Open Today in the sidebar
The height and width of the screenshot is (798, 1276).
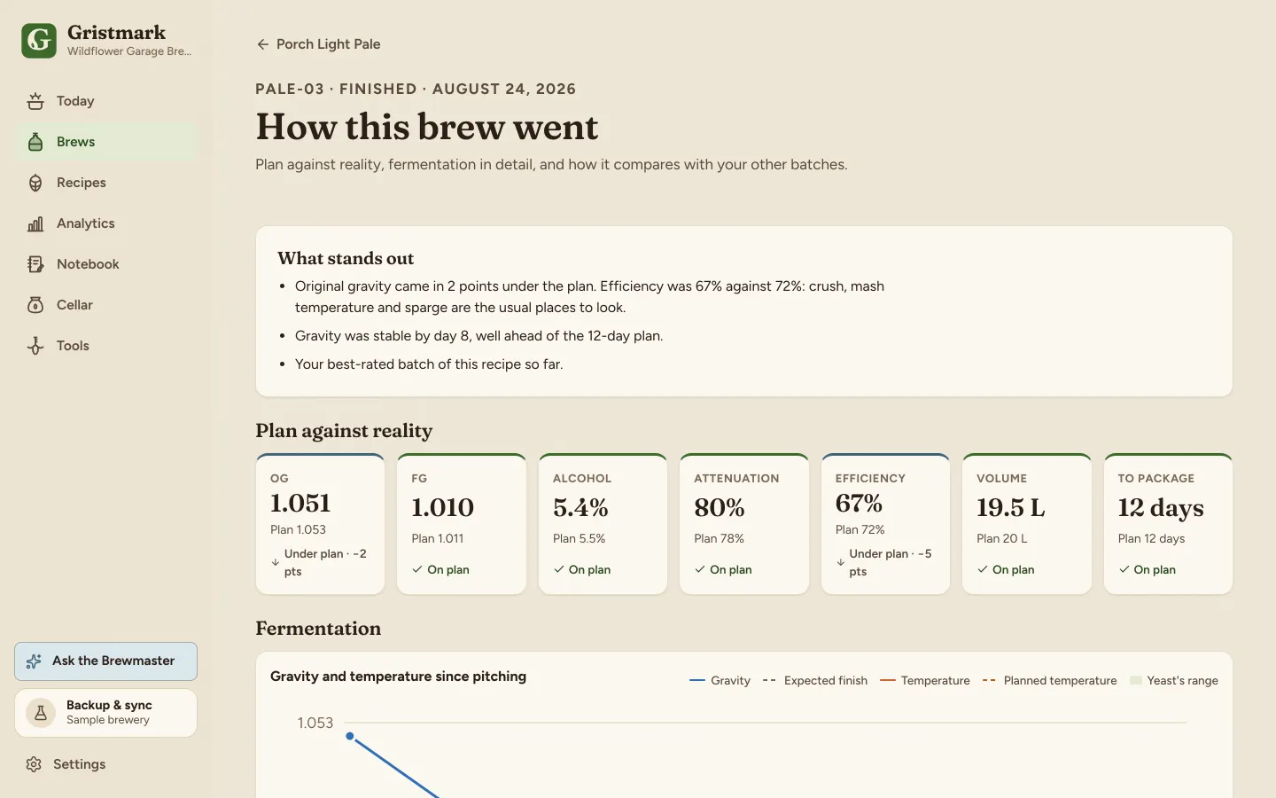click(106, 101)
